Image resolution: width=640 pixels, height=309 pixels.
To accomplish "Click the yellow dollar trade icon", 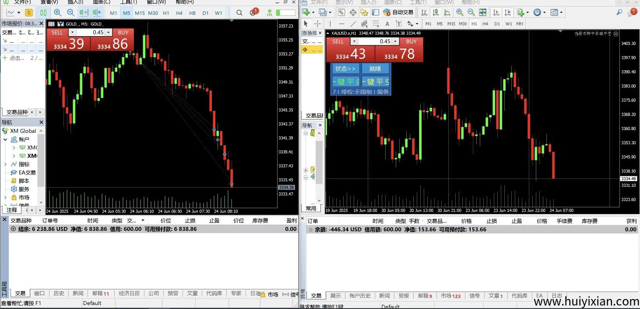I will point(29,13).
